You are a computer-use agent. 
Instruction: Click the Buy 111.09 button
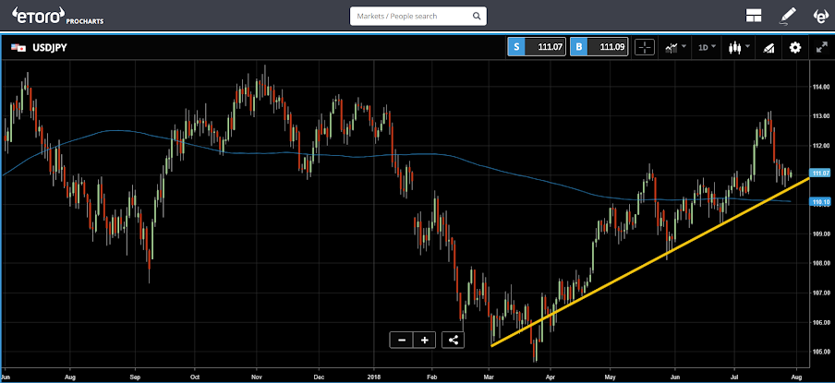(x=599, y=47)
